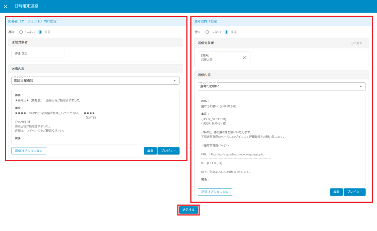Click プレビュー in interviewer settings panel
377x231 pixels.
355,192
